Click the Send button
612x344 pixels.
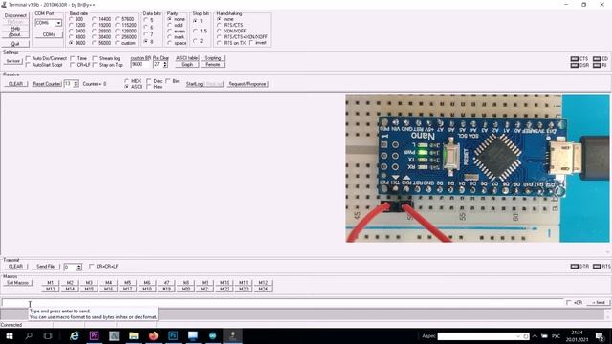(599, 302)
